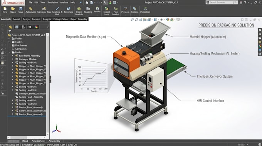
Task: Open the Help menu
Action: point(73,3)
